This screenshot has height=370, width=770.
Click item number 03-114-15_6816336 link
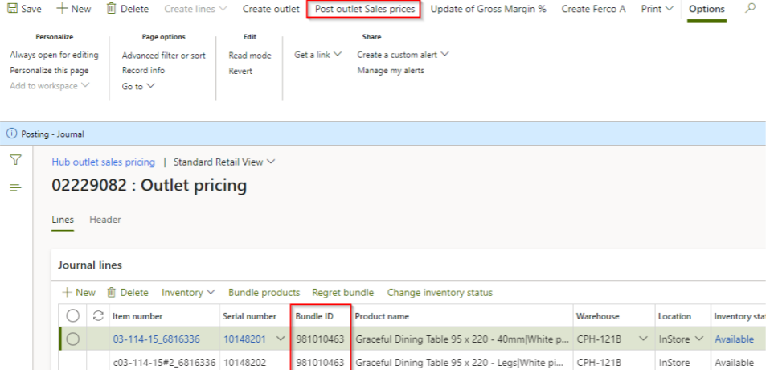156,339
